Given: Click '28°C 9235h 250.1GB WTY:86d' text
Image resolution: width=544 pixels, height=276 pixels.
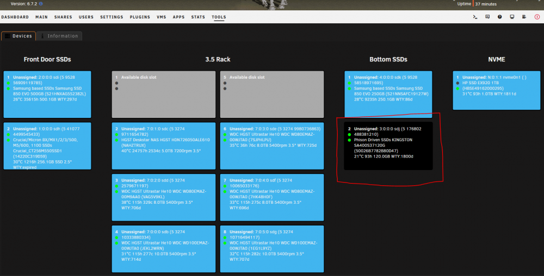Looking at the screenshot, I should pyautogui.click(x=383, y=99).
